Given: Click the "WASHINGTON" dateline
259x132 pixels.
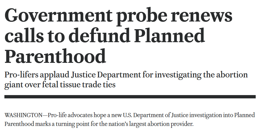Looking at the screenshot, I should [23, 115].
